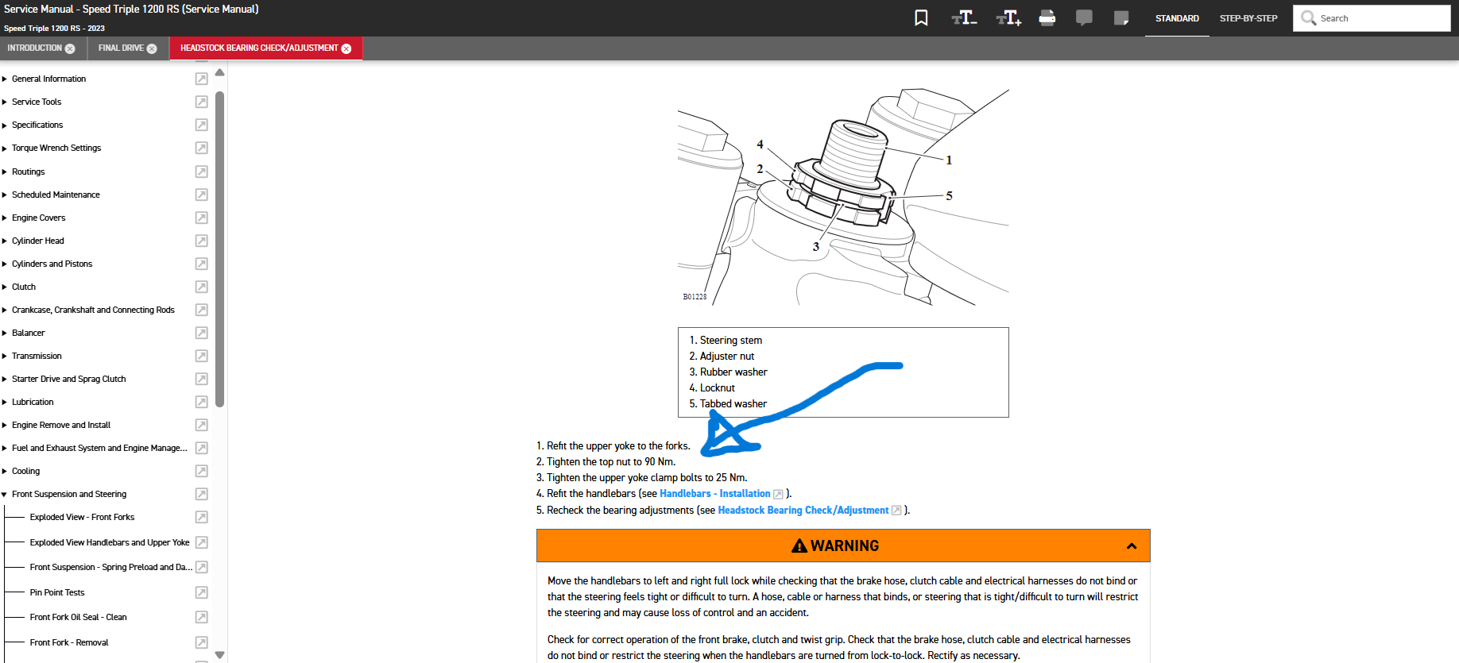Close the FINAL DRIVE tab

152,48
